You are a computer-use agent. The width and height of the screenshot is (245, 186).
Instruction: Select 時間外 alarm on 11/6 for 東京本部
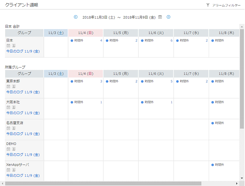pos(149,81)
